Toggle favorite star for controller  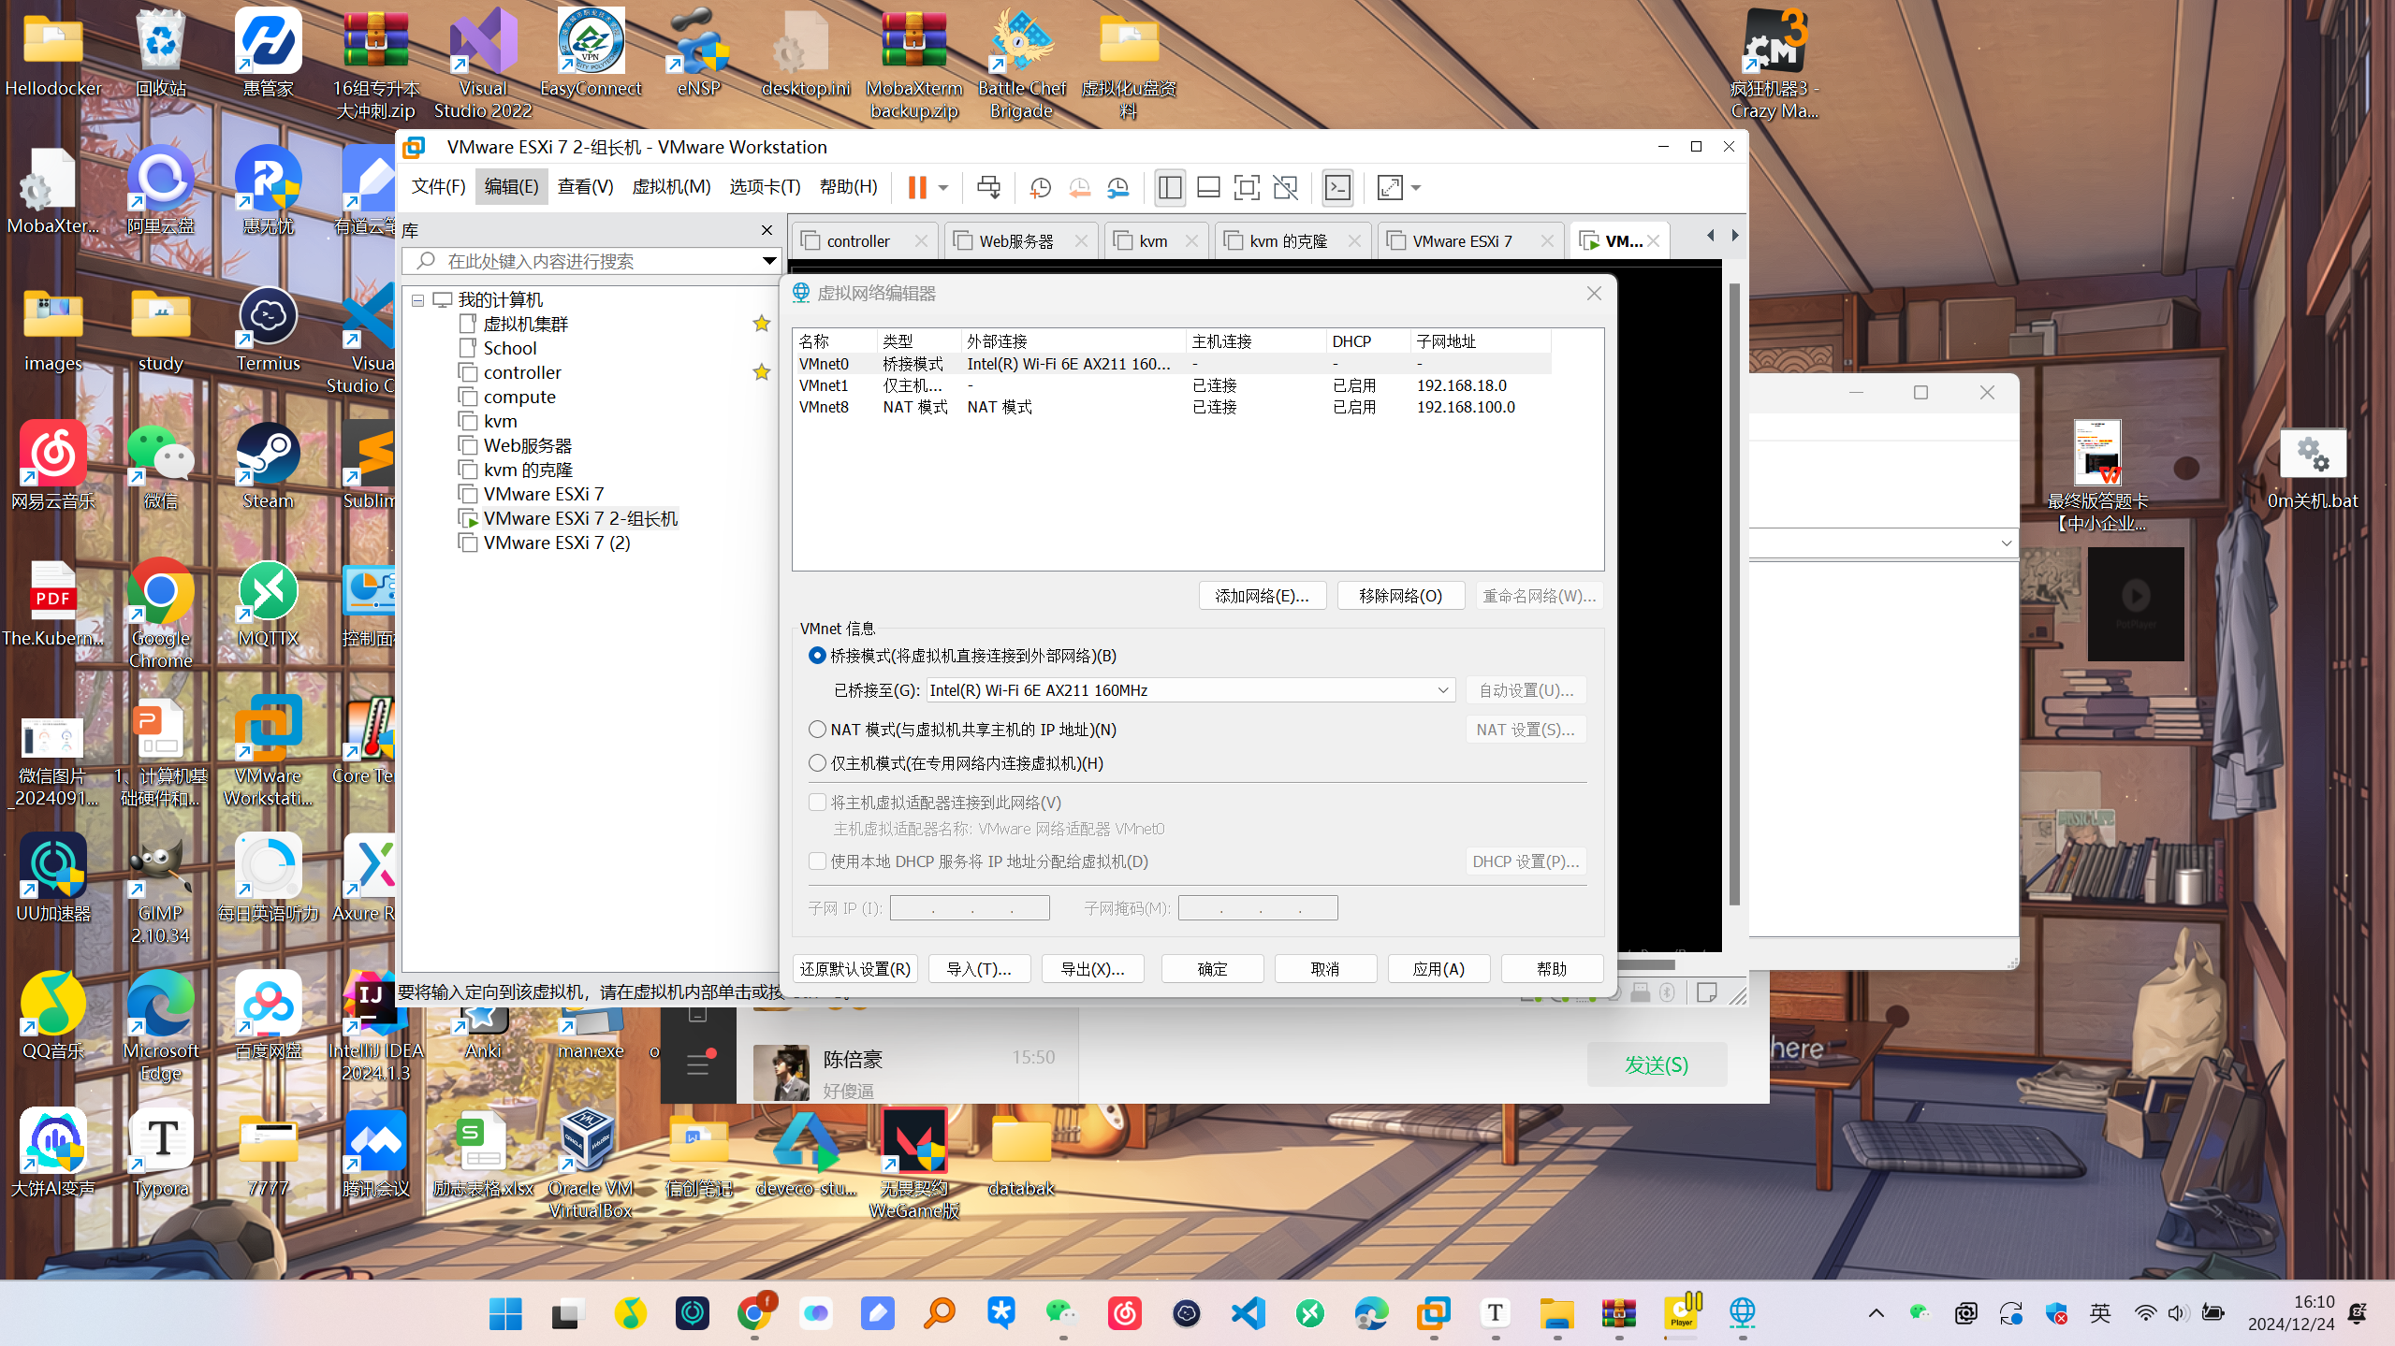762,372
